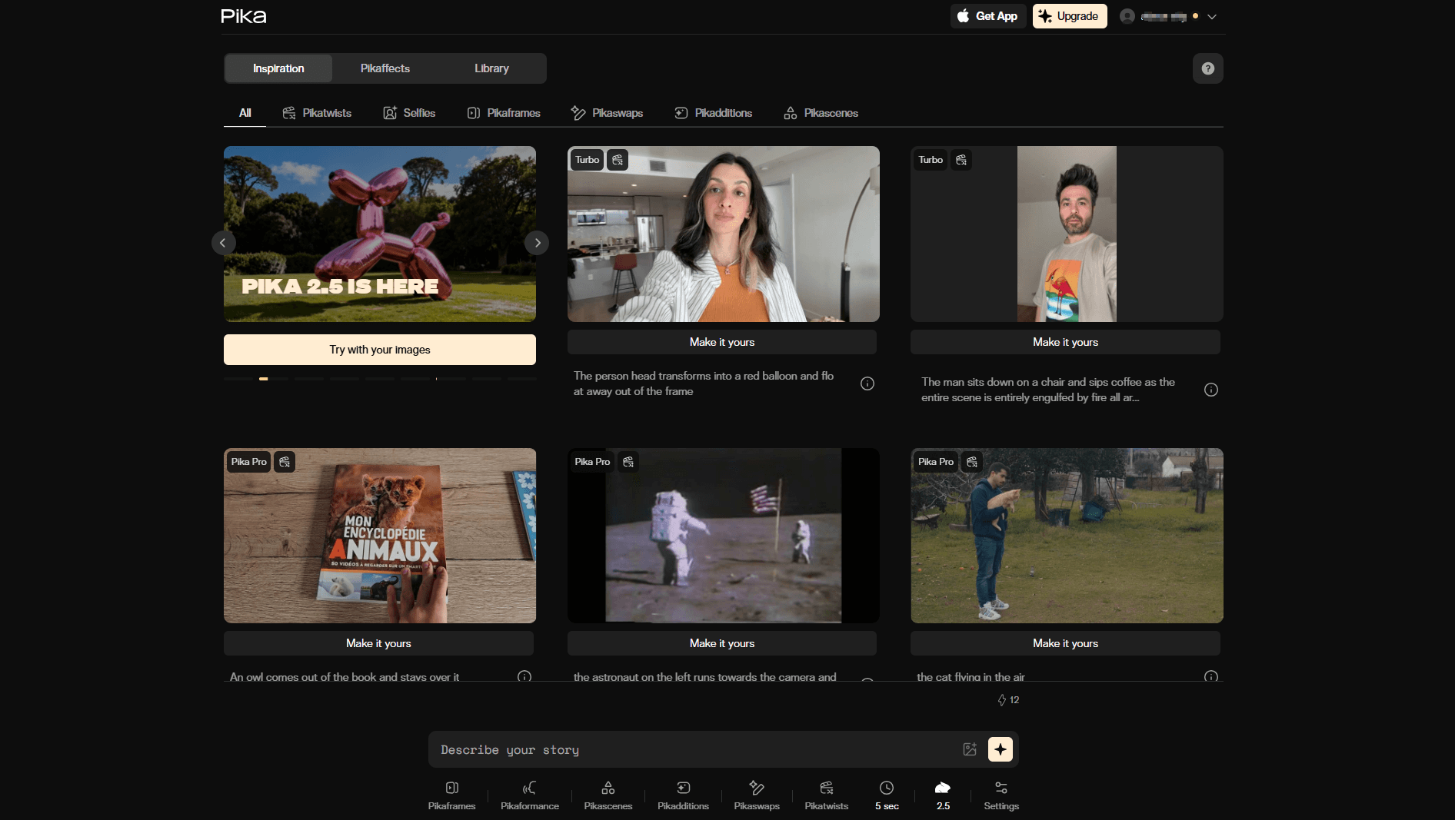Make it yours for astronaut video
Image resolution: width=1455 pixels, height=820 pixels.
(722, 643)
